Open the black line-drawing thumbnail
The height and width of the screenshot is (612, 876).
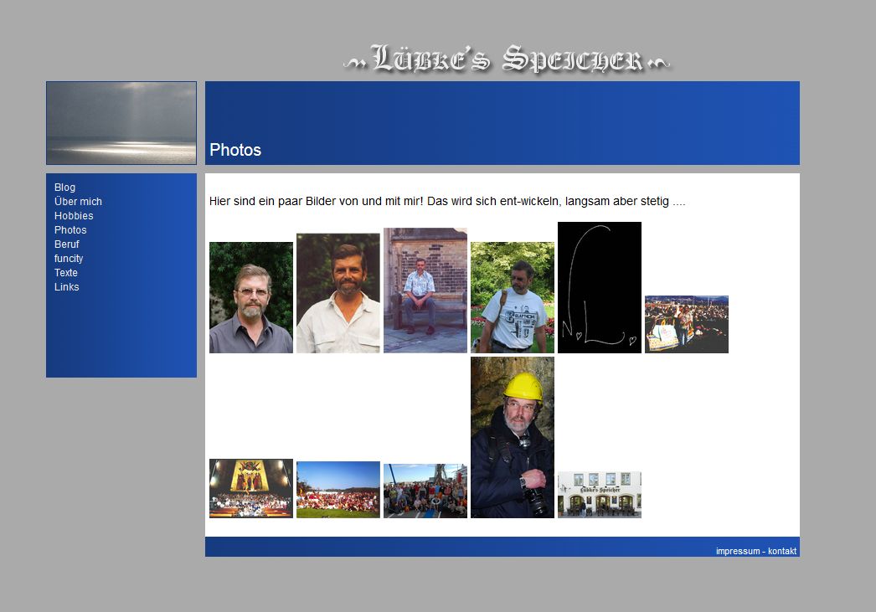[600, 287]
